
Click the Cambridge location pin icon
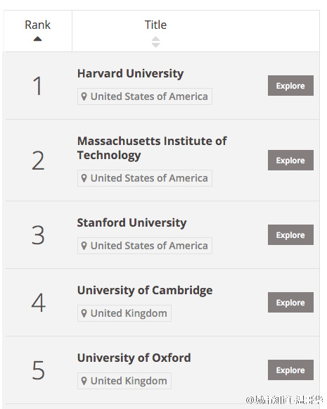point(84,313)
